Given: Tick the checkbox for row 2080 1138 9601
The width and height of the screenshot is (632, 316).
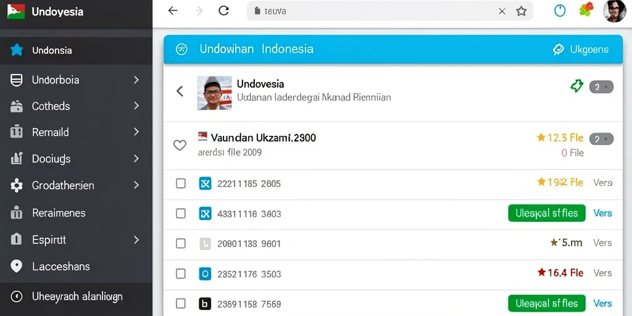Looking at the screenshot, I should 181,243.
